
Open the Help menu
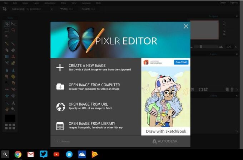[x=98, y=3]
